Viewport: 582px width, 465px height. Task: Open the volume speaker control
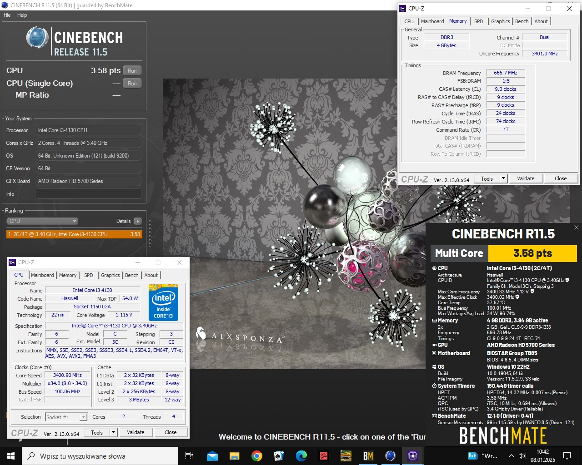[x=522, y=456]
